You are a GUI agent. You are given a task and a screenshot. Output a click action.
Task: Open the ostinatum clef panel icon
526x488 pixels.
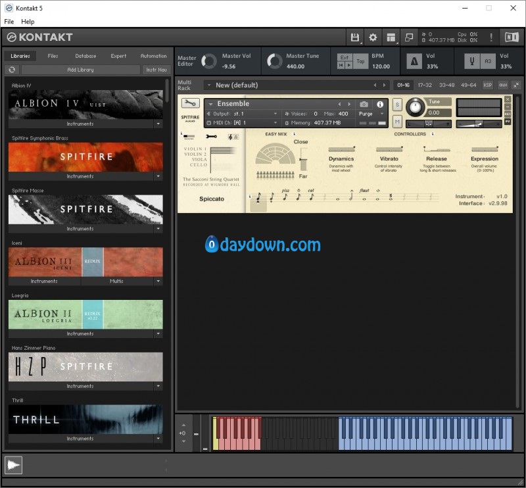[x=233, y=137]
